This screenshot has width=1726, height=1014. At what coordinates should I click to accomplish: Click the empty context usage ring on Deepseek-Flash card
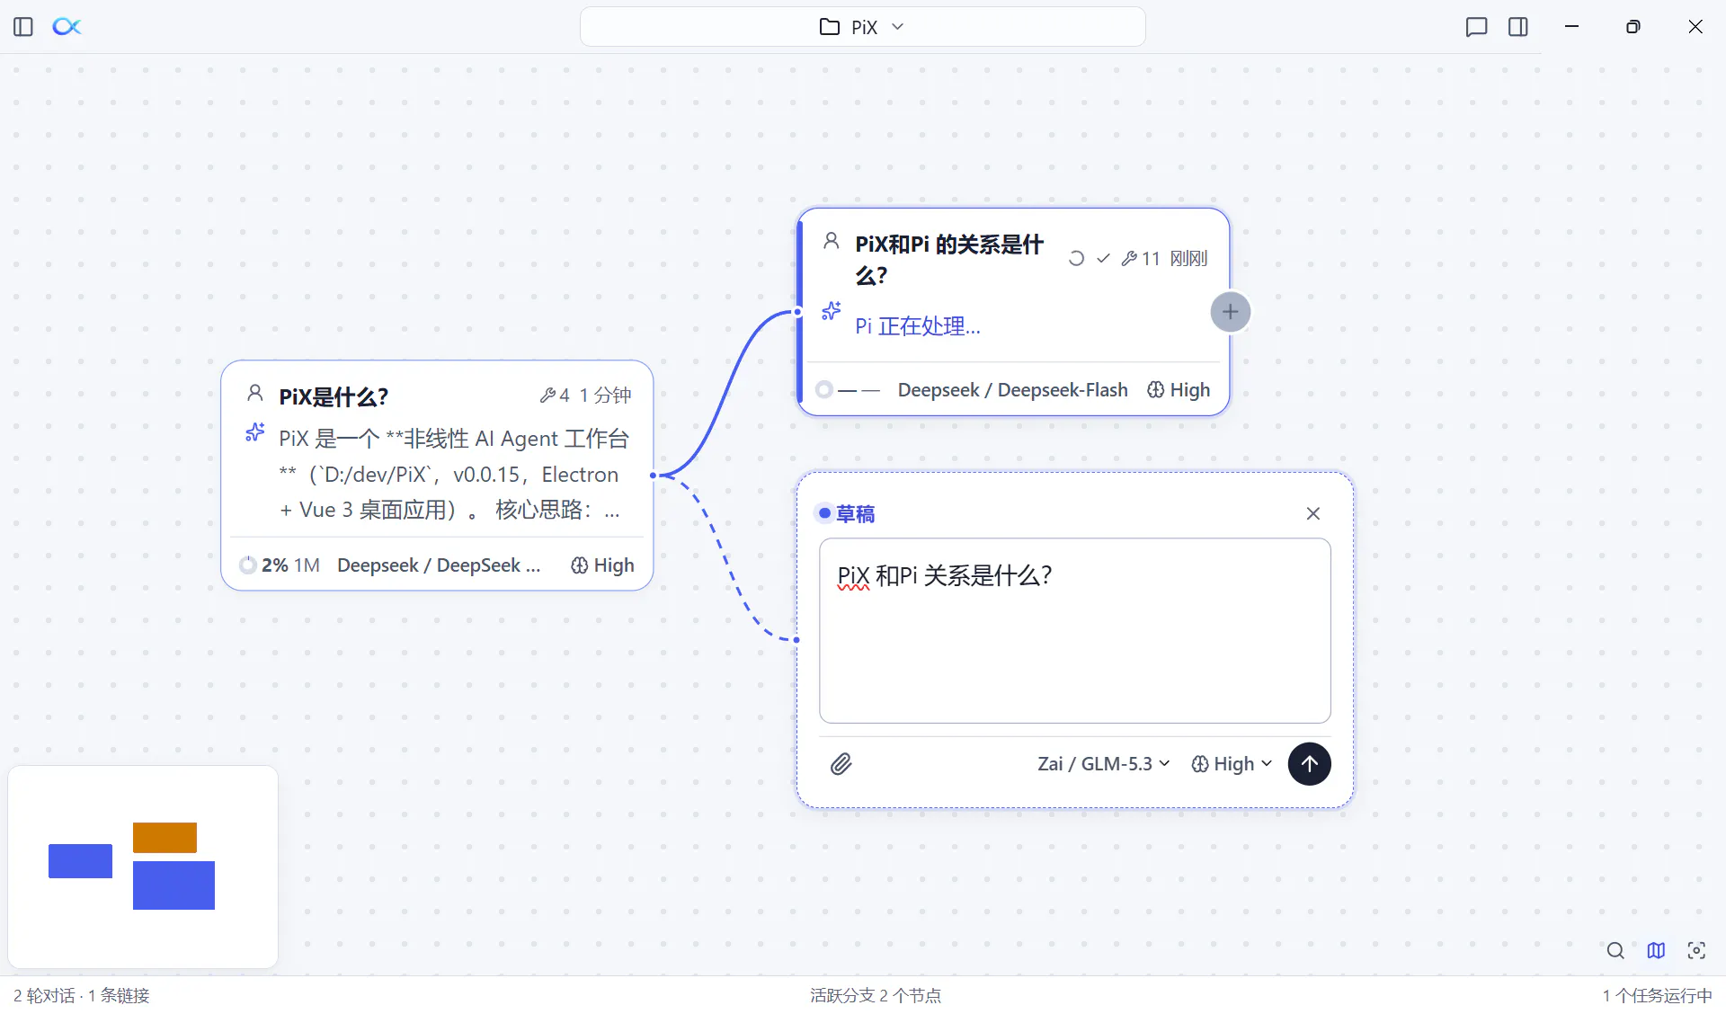click(x=824, y=390)
